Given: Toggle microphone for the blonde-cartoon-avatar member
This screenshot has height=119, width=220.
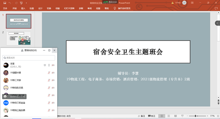Looking at the screenshot, I should (x=49, y=88).
